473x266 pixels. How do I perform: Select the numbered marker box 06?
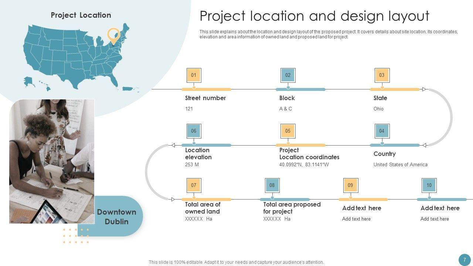click(194, 131)
